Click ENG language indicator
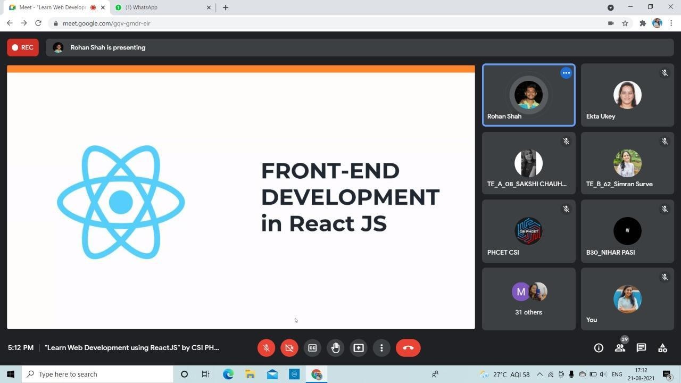 pos(617,374)
